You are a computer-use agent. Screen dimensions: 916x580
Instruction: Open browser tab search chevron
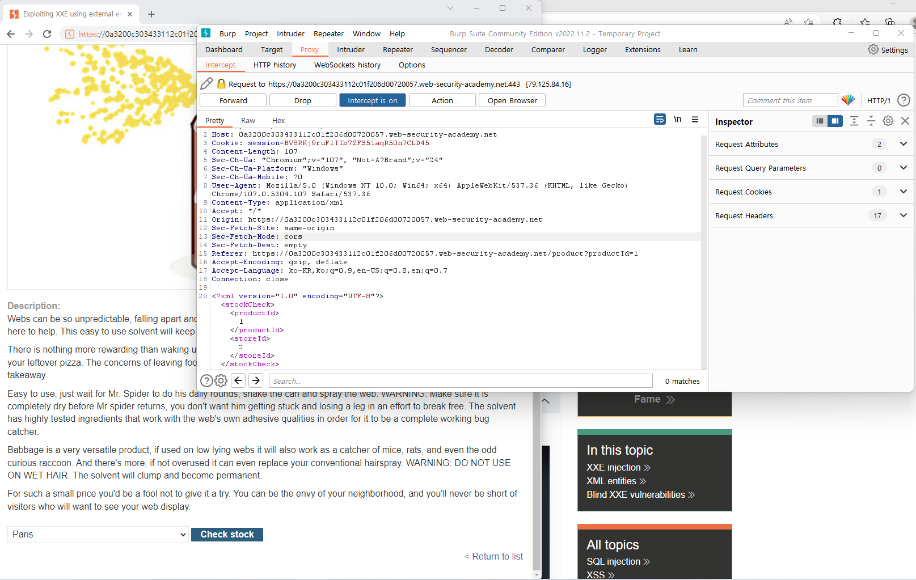(450, 8)
